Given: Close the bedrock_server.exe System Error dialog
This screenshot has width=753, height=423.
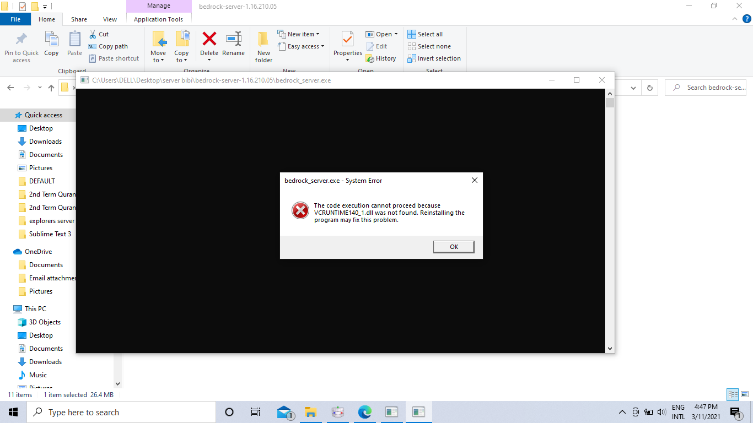Looking at the screenshot, I should click(474, 180).
